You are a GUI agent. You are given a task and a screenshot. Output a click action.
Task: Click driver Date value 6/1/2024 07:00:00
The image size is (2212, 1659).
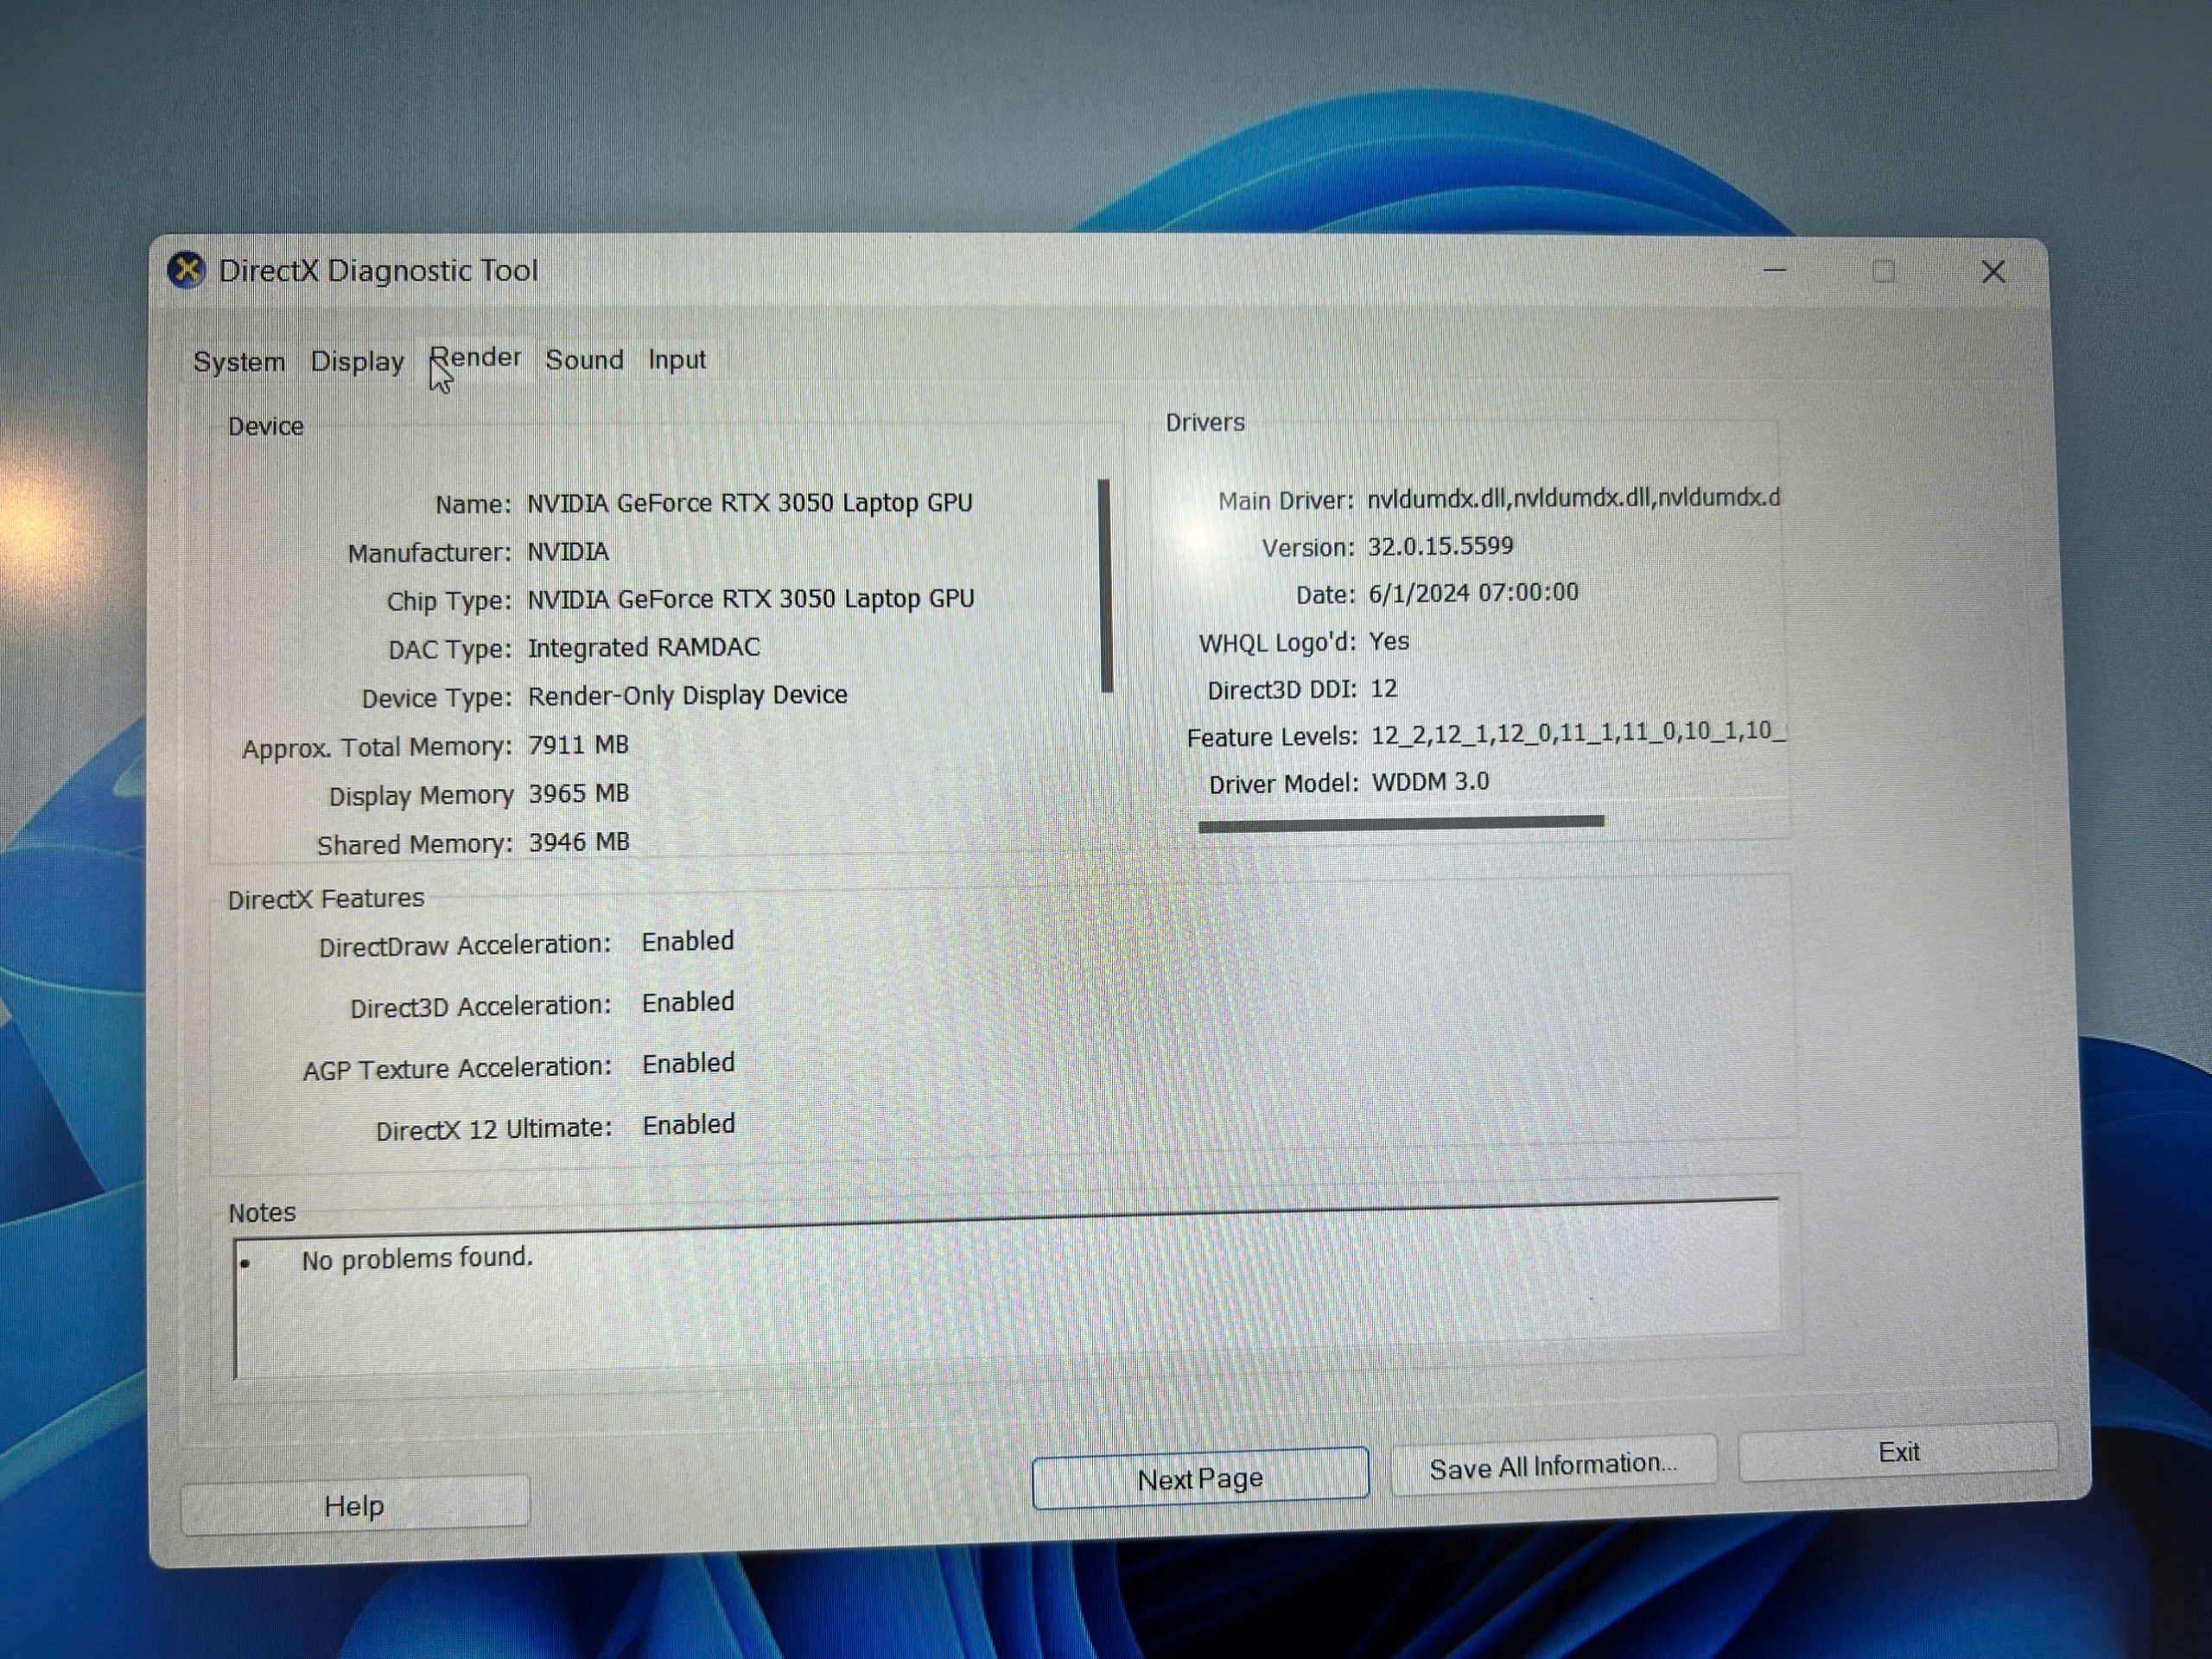1474,593
